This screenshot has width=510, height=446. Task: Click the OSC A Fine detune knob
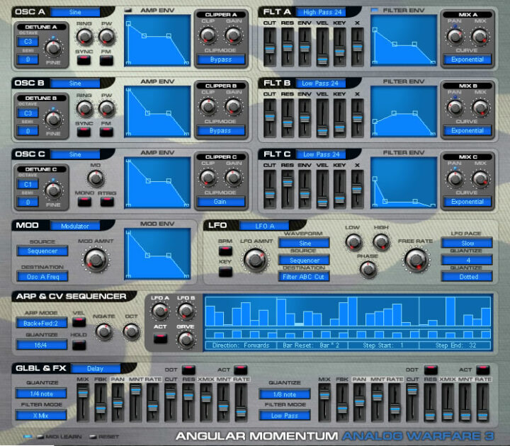click(53, 47)
